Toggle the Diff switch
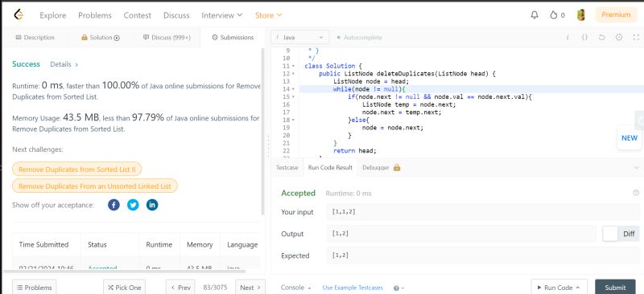Viewport: 644px width, 294px height. (x=621, y=234)
